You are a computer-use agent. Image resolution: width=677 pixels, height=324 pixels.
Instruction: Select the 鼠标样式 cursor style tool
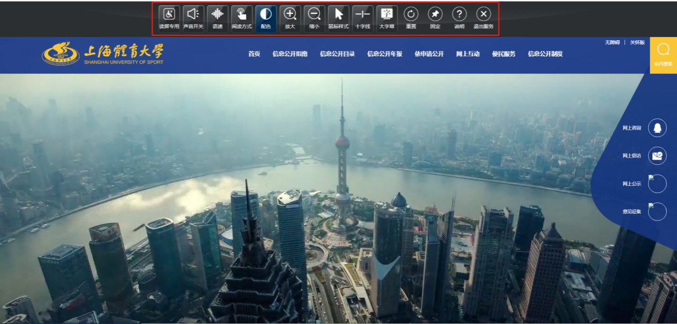[x=338, y=18]
